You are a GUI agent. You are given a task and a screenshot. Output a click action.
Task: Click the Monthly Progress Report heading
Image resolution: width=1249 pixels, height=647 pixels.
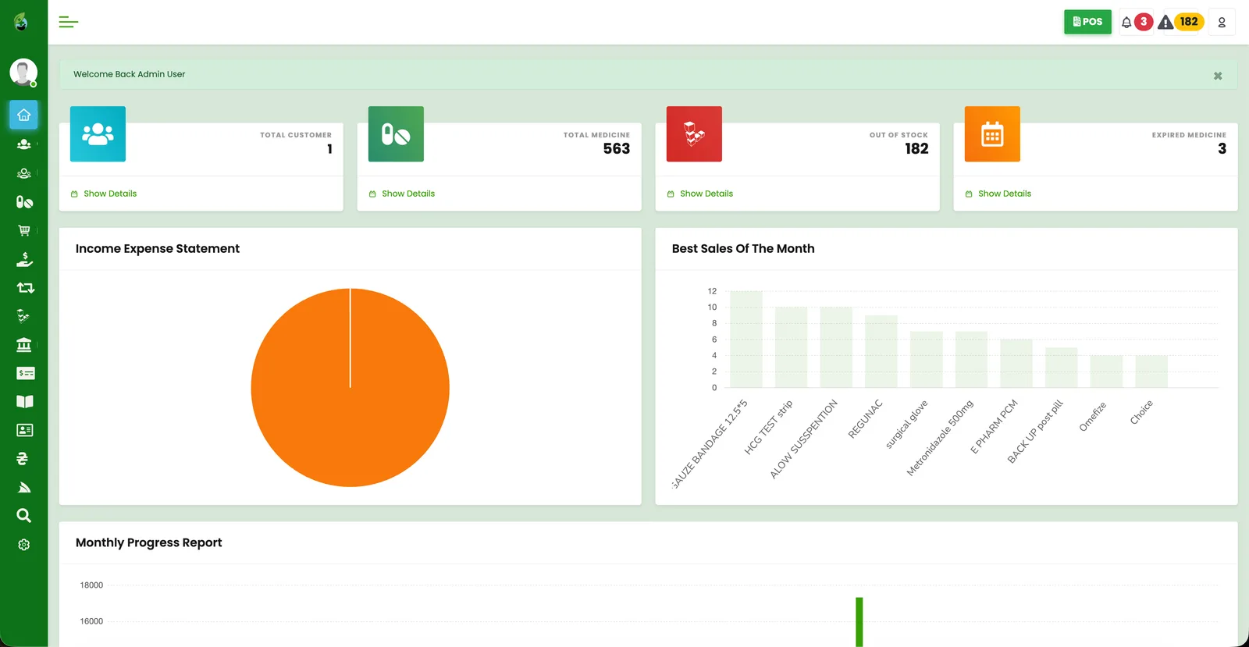(x=148, y=542)
